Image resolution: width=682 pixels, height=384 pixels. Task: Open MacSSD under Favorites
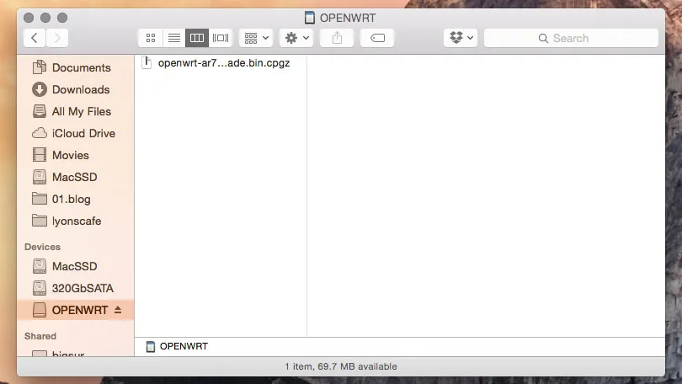75,177
